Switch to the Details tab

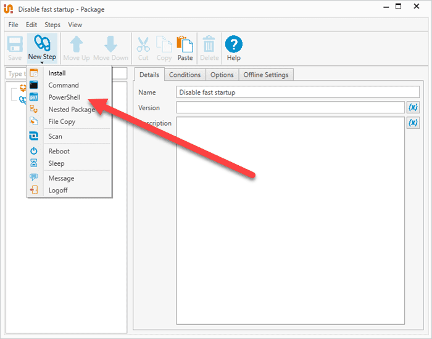pos(149,75)
